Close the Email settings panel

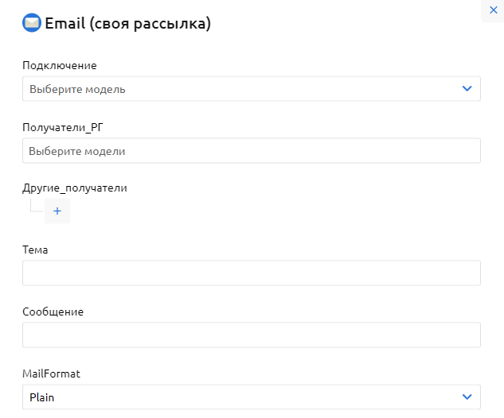[x=493, y=10]
